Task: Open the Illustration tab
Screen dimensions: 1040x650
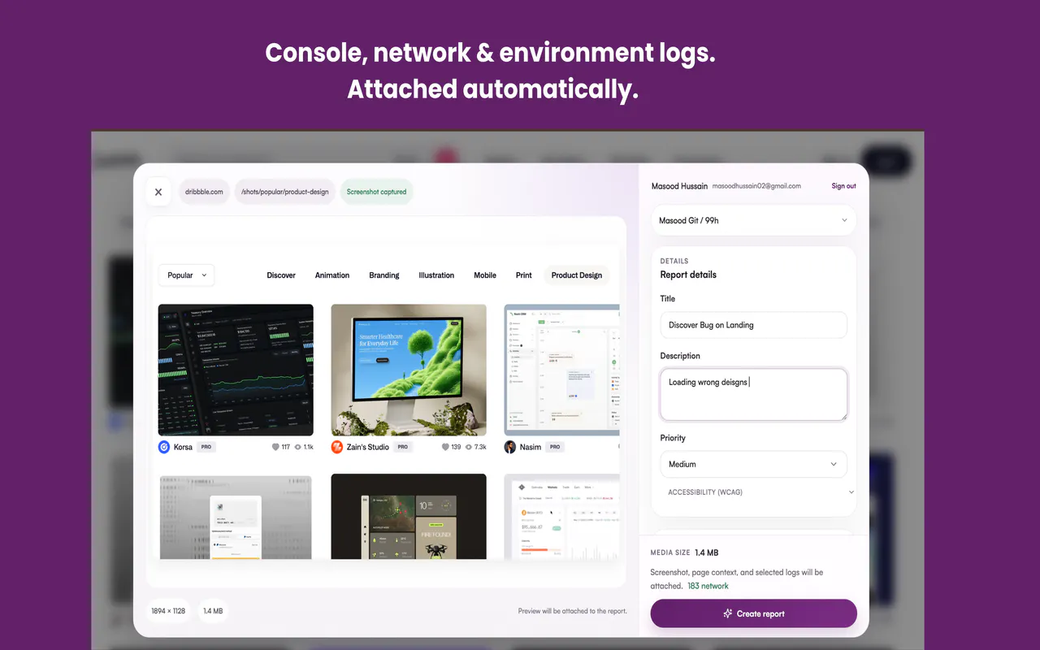Action: (x=436, y=275)
